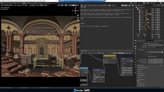Click the add workspace plus button
This screenshot has width=164, height=92.
(51, 3)
